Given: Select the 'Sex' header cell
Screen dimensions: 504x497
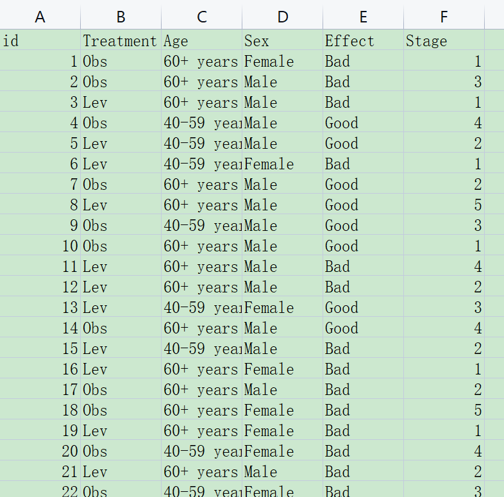Looking at the screenshot, I should pyautogui.click(x=282, y=41).
